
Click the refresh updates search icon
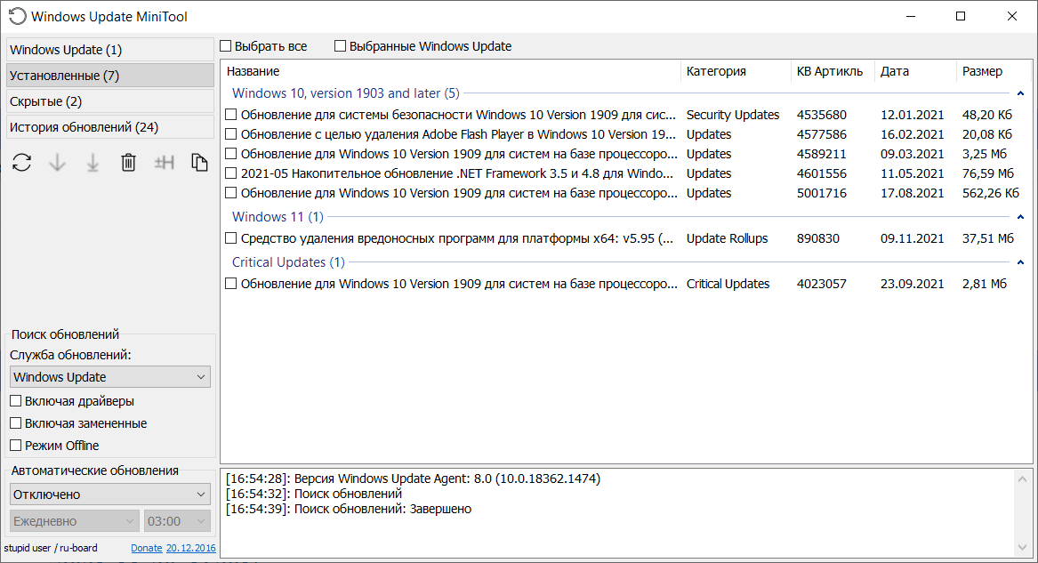pos(22,163)
